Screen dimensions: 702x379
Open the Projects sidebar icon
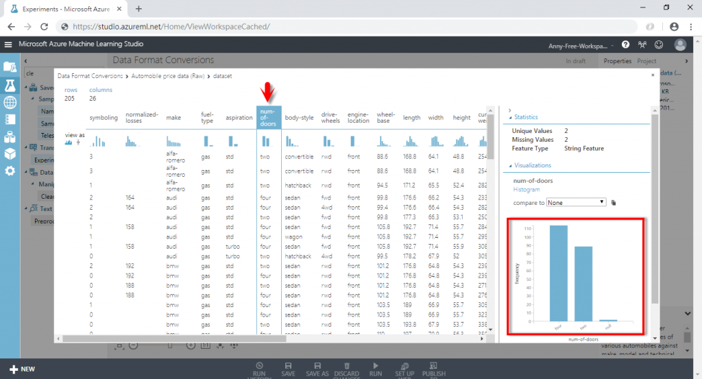coord(10,67)
